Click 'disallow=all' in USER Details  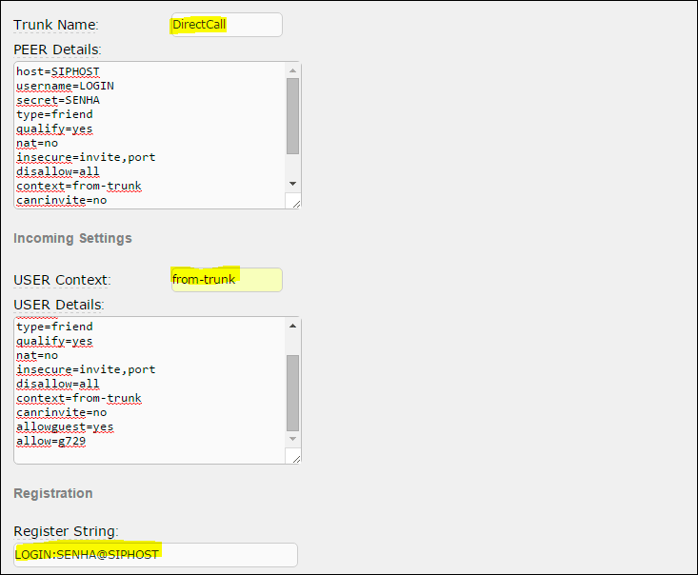58,384
